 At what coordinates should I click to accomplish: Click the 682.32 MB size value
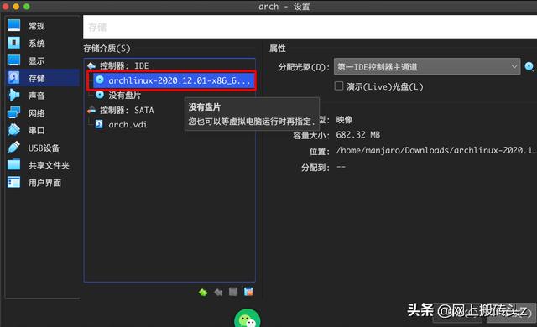coord(358,134)
